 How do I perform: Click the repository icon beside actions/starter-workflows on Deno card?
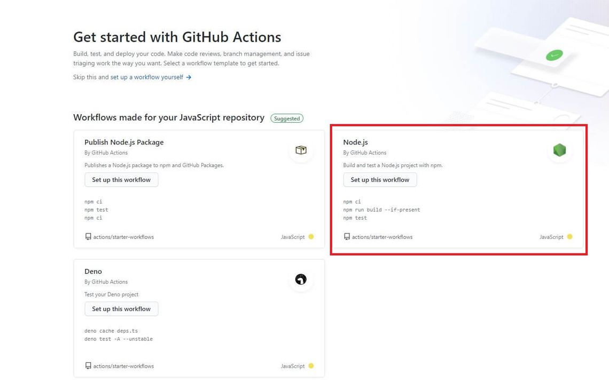[x=88, y=366]
